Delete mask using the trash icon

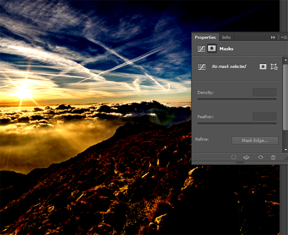click(273, 157)
